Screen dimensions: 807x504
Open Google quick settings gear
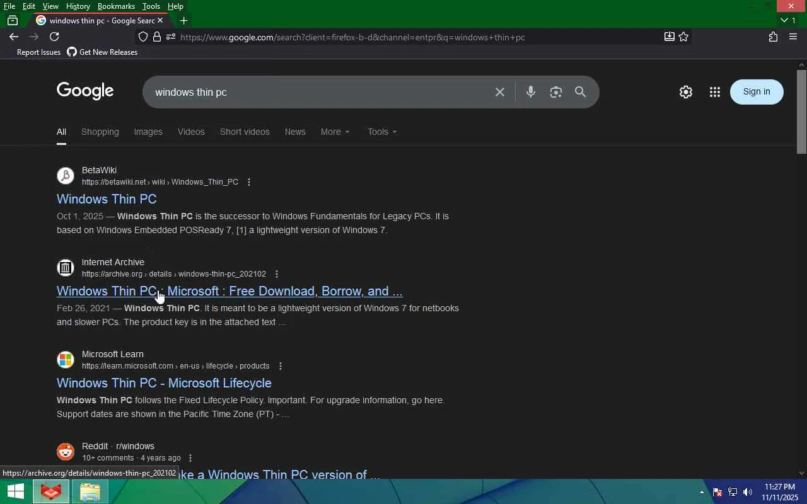click(x=686, y=92)
